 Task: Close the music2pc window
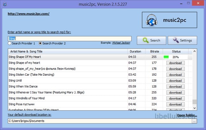point(198,3)
